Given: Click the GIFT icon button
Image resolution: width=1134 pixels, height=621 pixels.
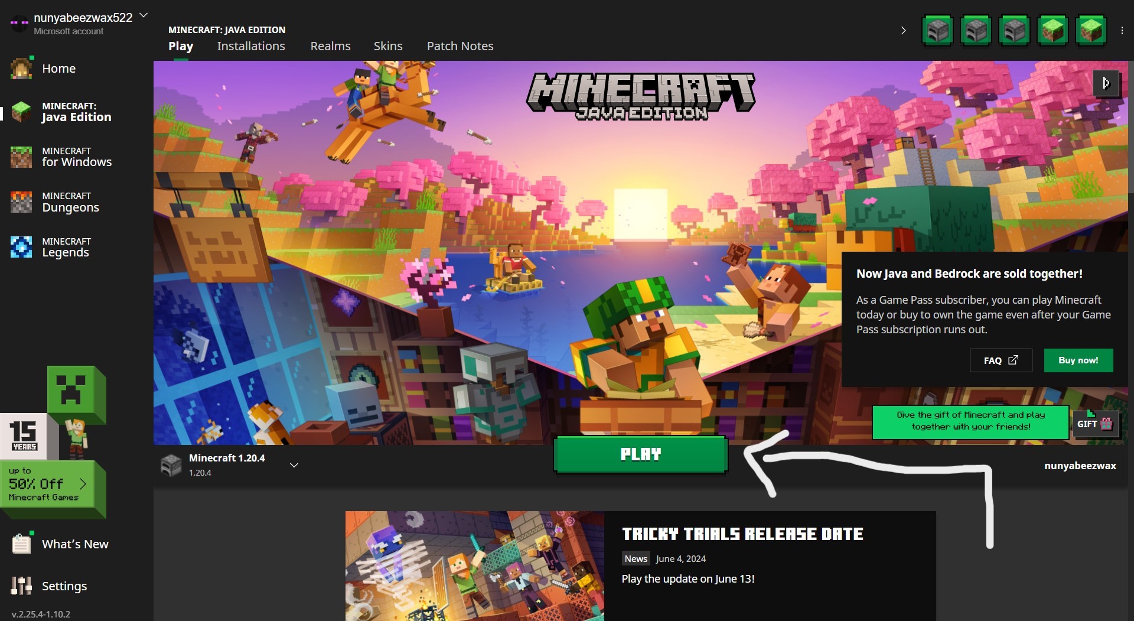Looking at the screenshot, I should coord(1094,424).
